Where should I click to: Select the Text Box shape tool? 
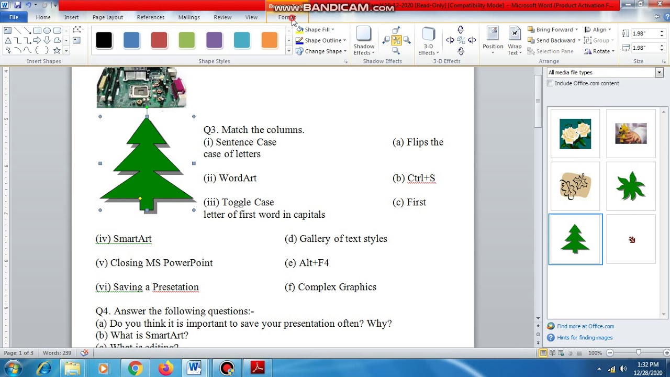(x=7, y=30)
